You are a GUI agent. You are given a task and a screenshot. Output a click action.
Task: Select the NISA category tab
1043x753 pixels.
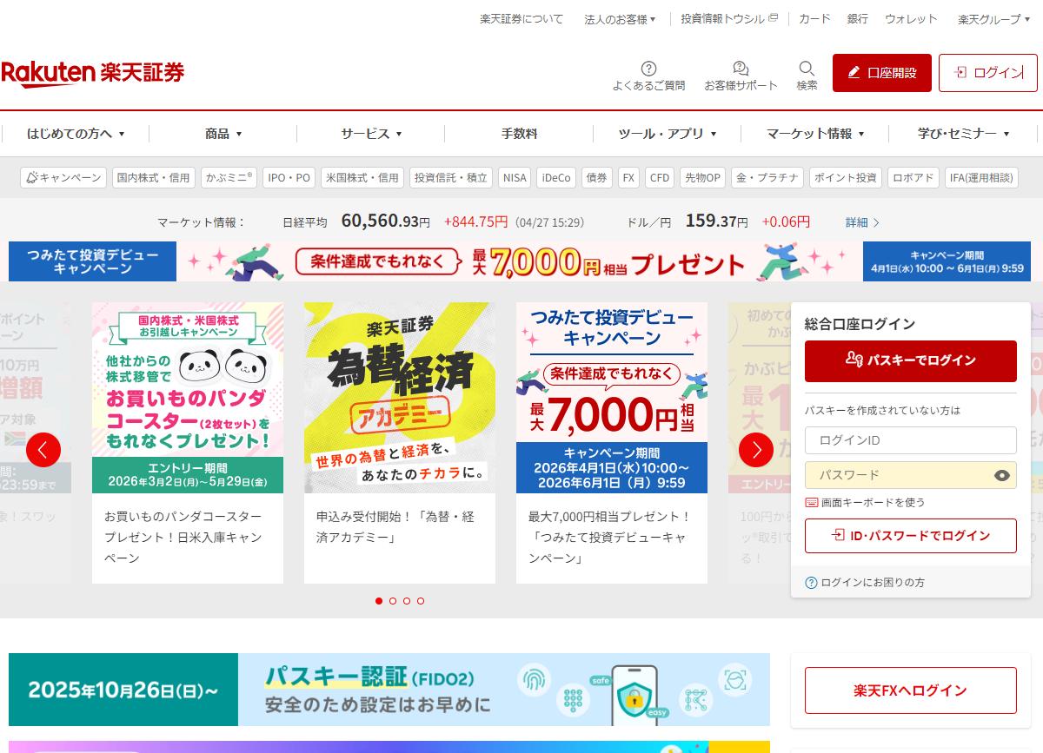(514, 177)
